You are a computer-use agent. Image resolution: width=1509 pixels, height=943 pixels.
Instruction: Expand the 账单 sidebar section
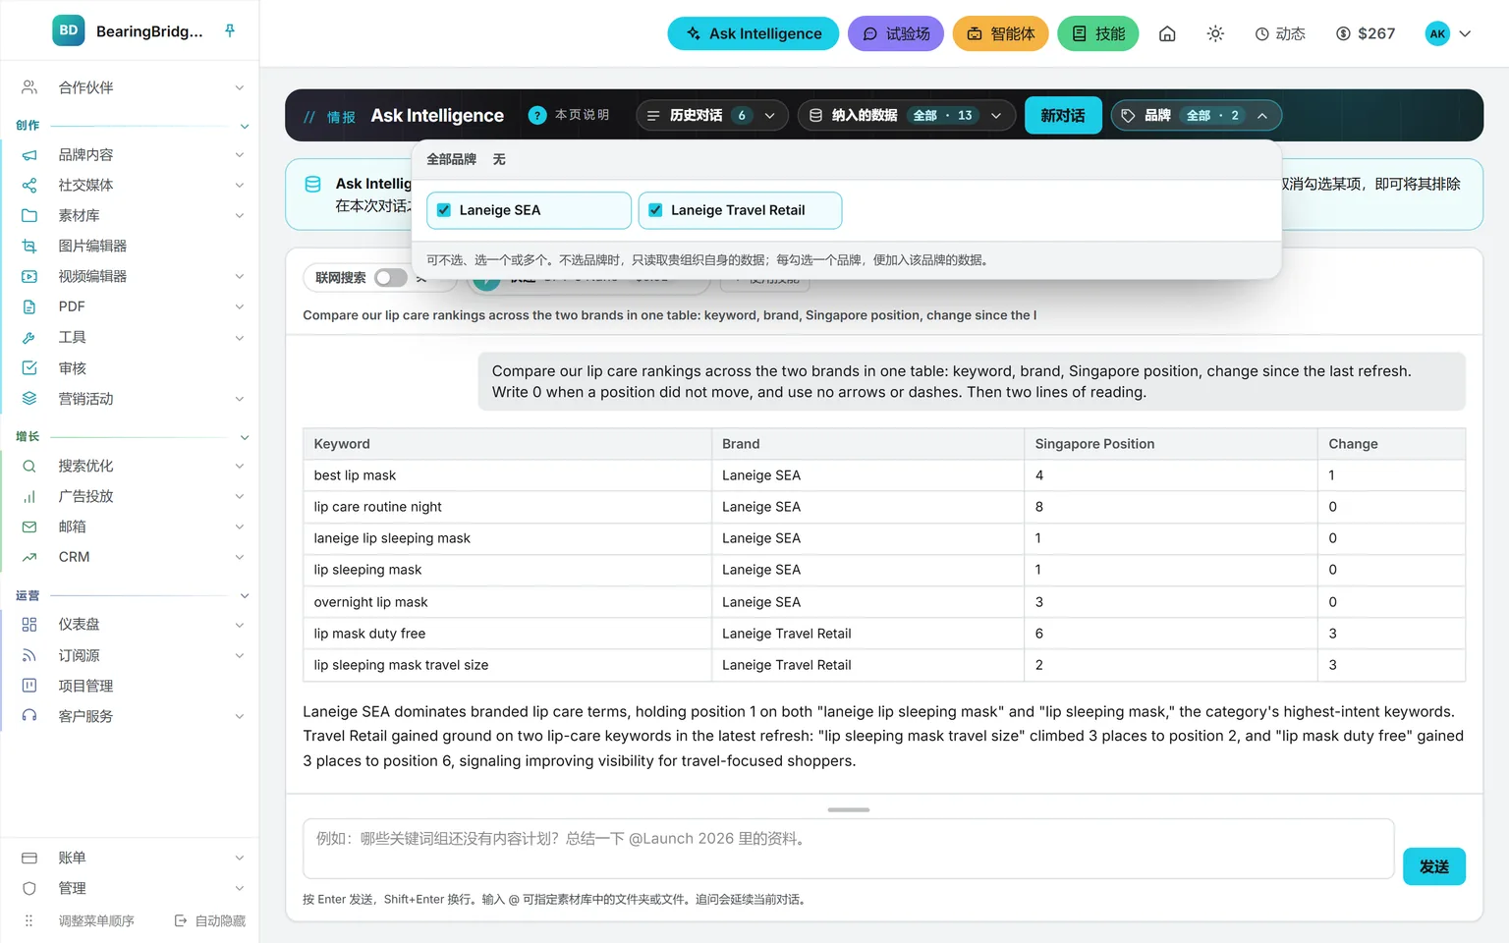(x=130, y=858)
